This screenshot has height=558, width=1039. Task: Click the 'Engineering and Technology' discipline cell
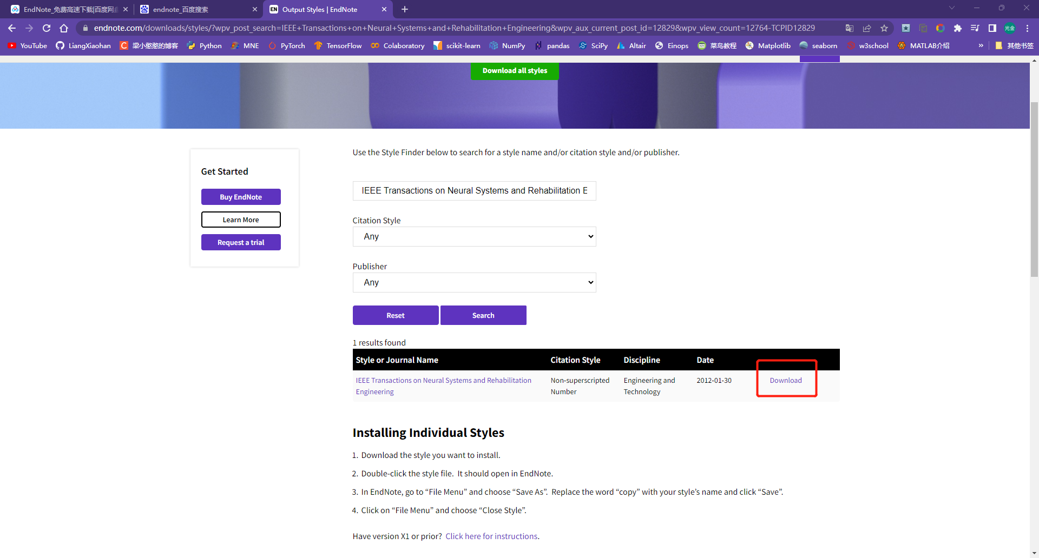649,386
